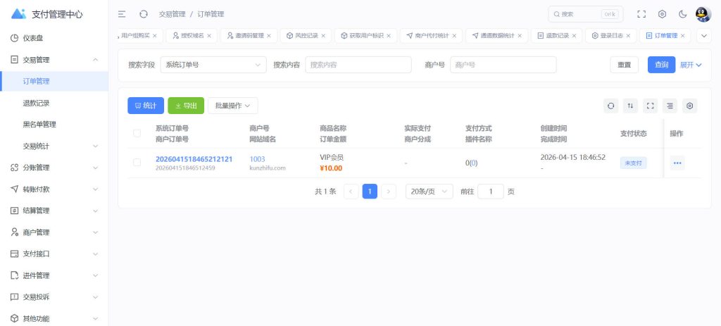Click the refresh page icon in header
Screen dimensions: 721x326
coord(144,14)
